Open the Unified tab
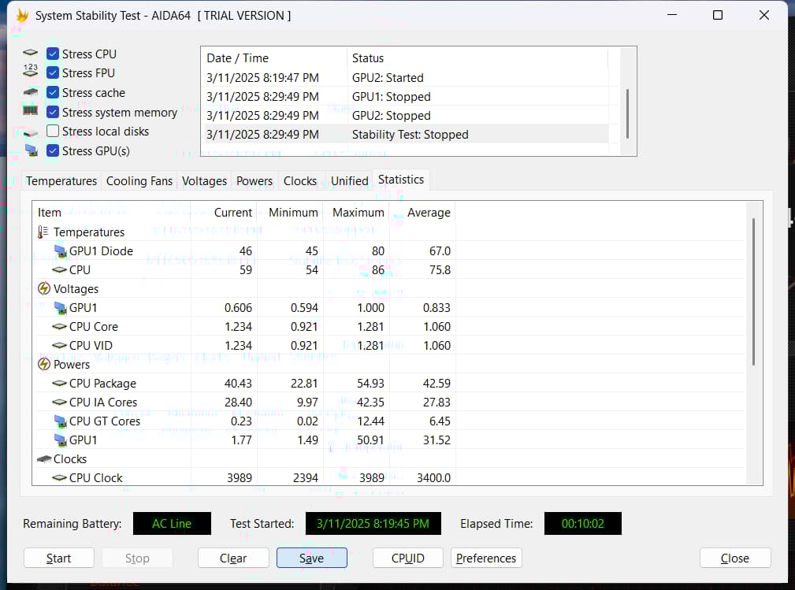The width and height of the screenshot is (795, 590). click(349, 181)
